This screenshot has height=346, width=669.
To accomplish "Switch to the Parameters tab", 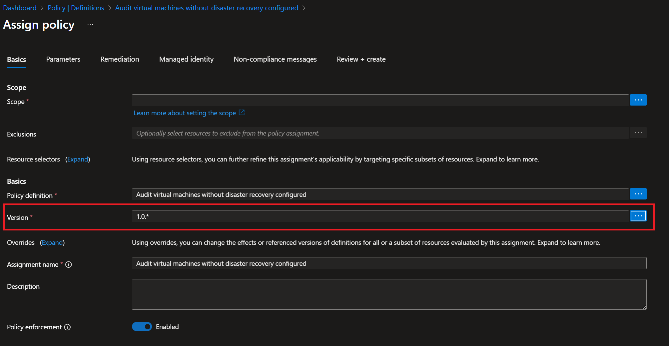I will pyautogui.click(x=63, y=59).
